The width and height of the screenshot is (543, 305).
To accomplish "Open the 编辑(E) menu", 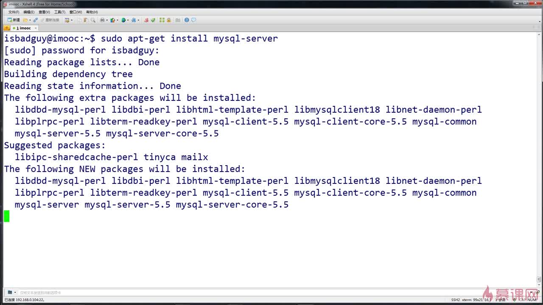I will click(29, 12).
